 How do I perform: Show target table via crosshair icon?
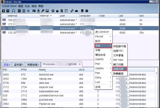[28, 11]
